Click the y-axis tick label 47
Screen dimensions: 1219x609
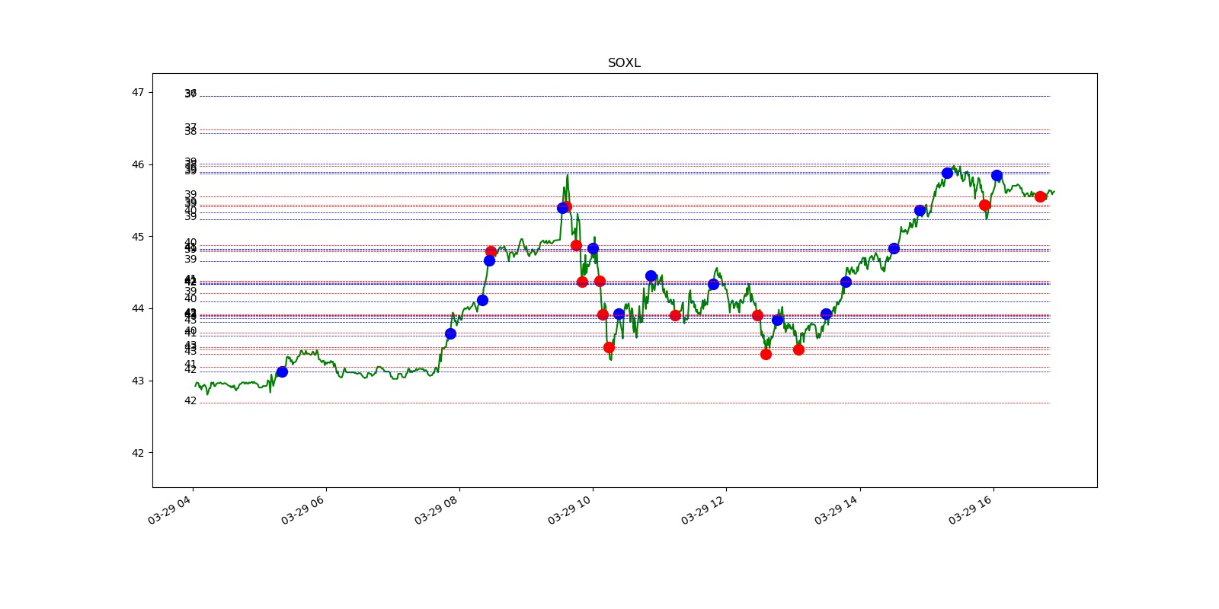click(x=137, y=93)
